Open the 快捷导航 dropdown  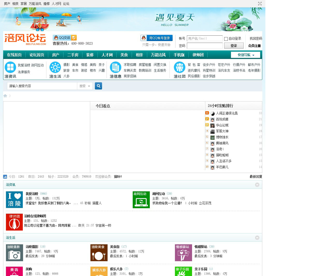246,55
